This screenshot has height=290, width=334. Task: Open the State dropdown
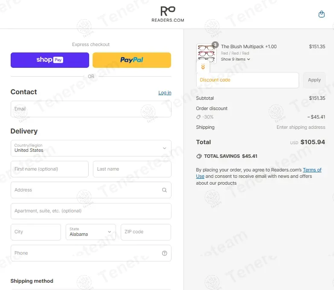[x=90, y=232]
